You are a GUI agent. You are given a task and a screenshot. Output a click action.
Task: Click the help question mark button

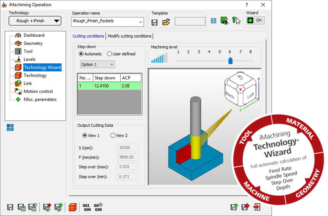click(x=247, y=5)
